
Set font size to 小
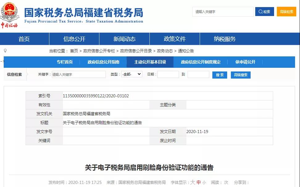tap(204, 183)
